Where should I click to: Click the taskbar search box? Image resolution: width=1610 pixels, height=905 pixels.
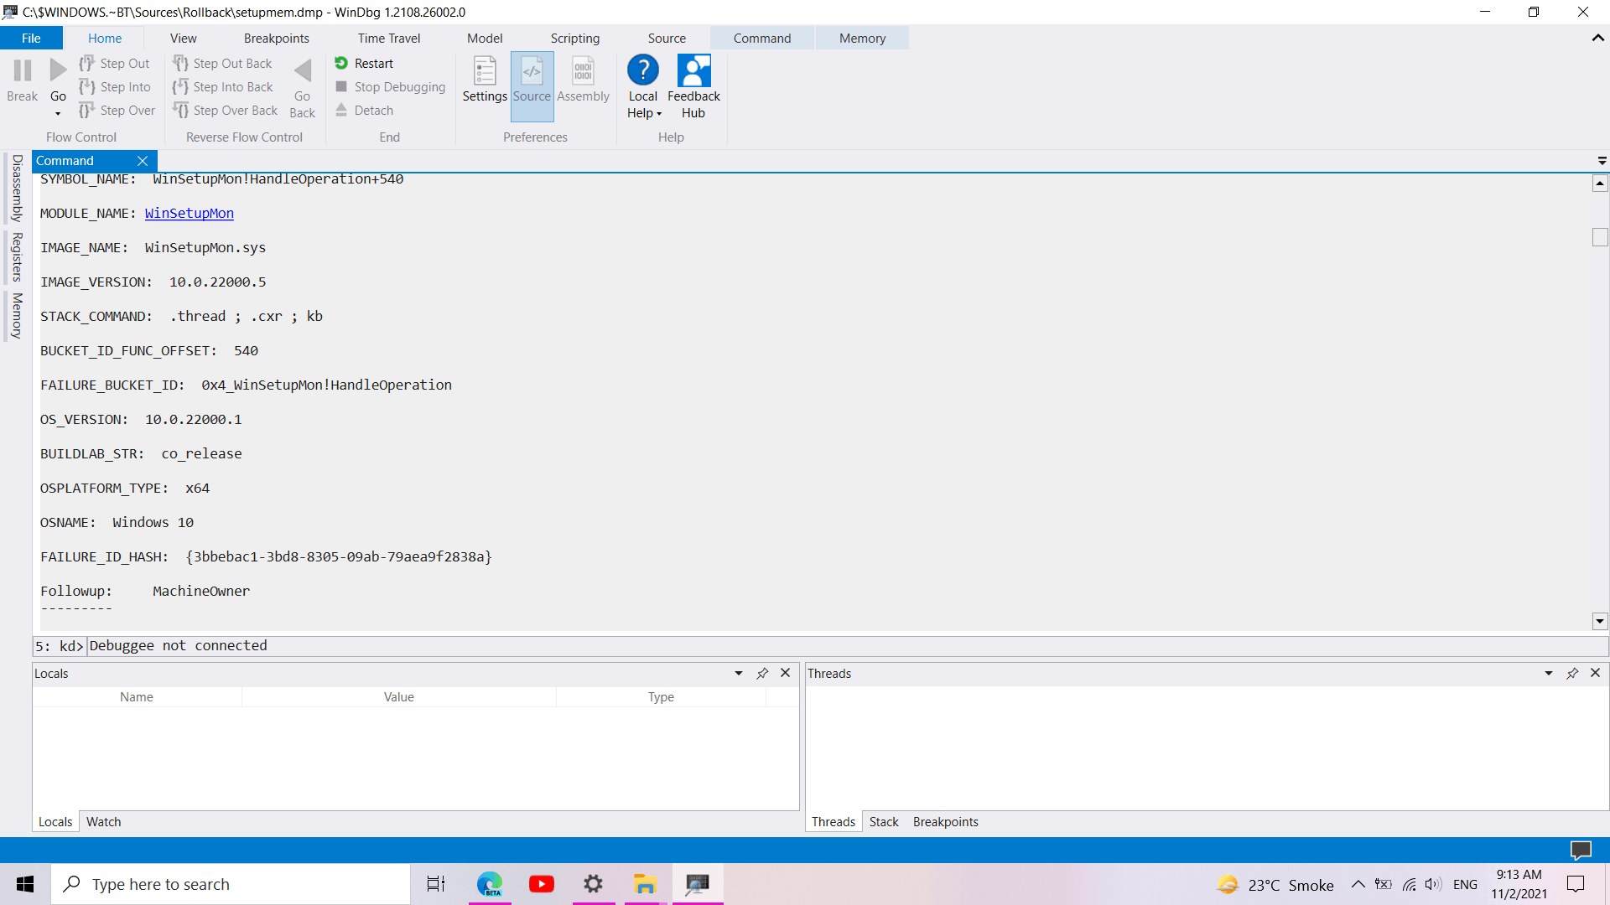[x=231, y=884]
